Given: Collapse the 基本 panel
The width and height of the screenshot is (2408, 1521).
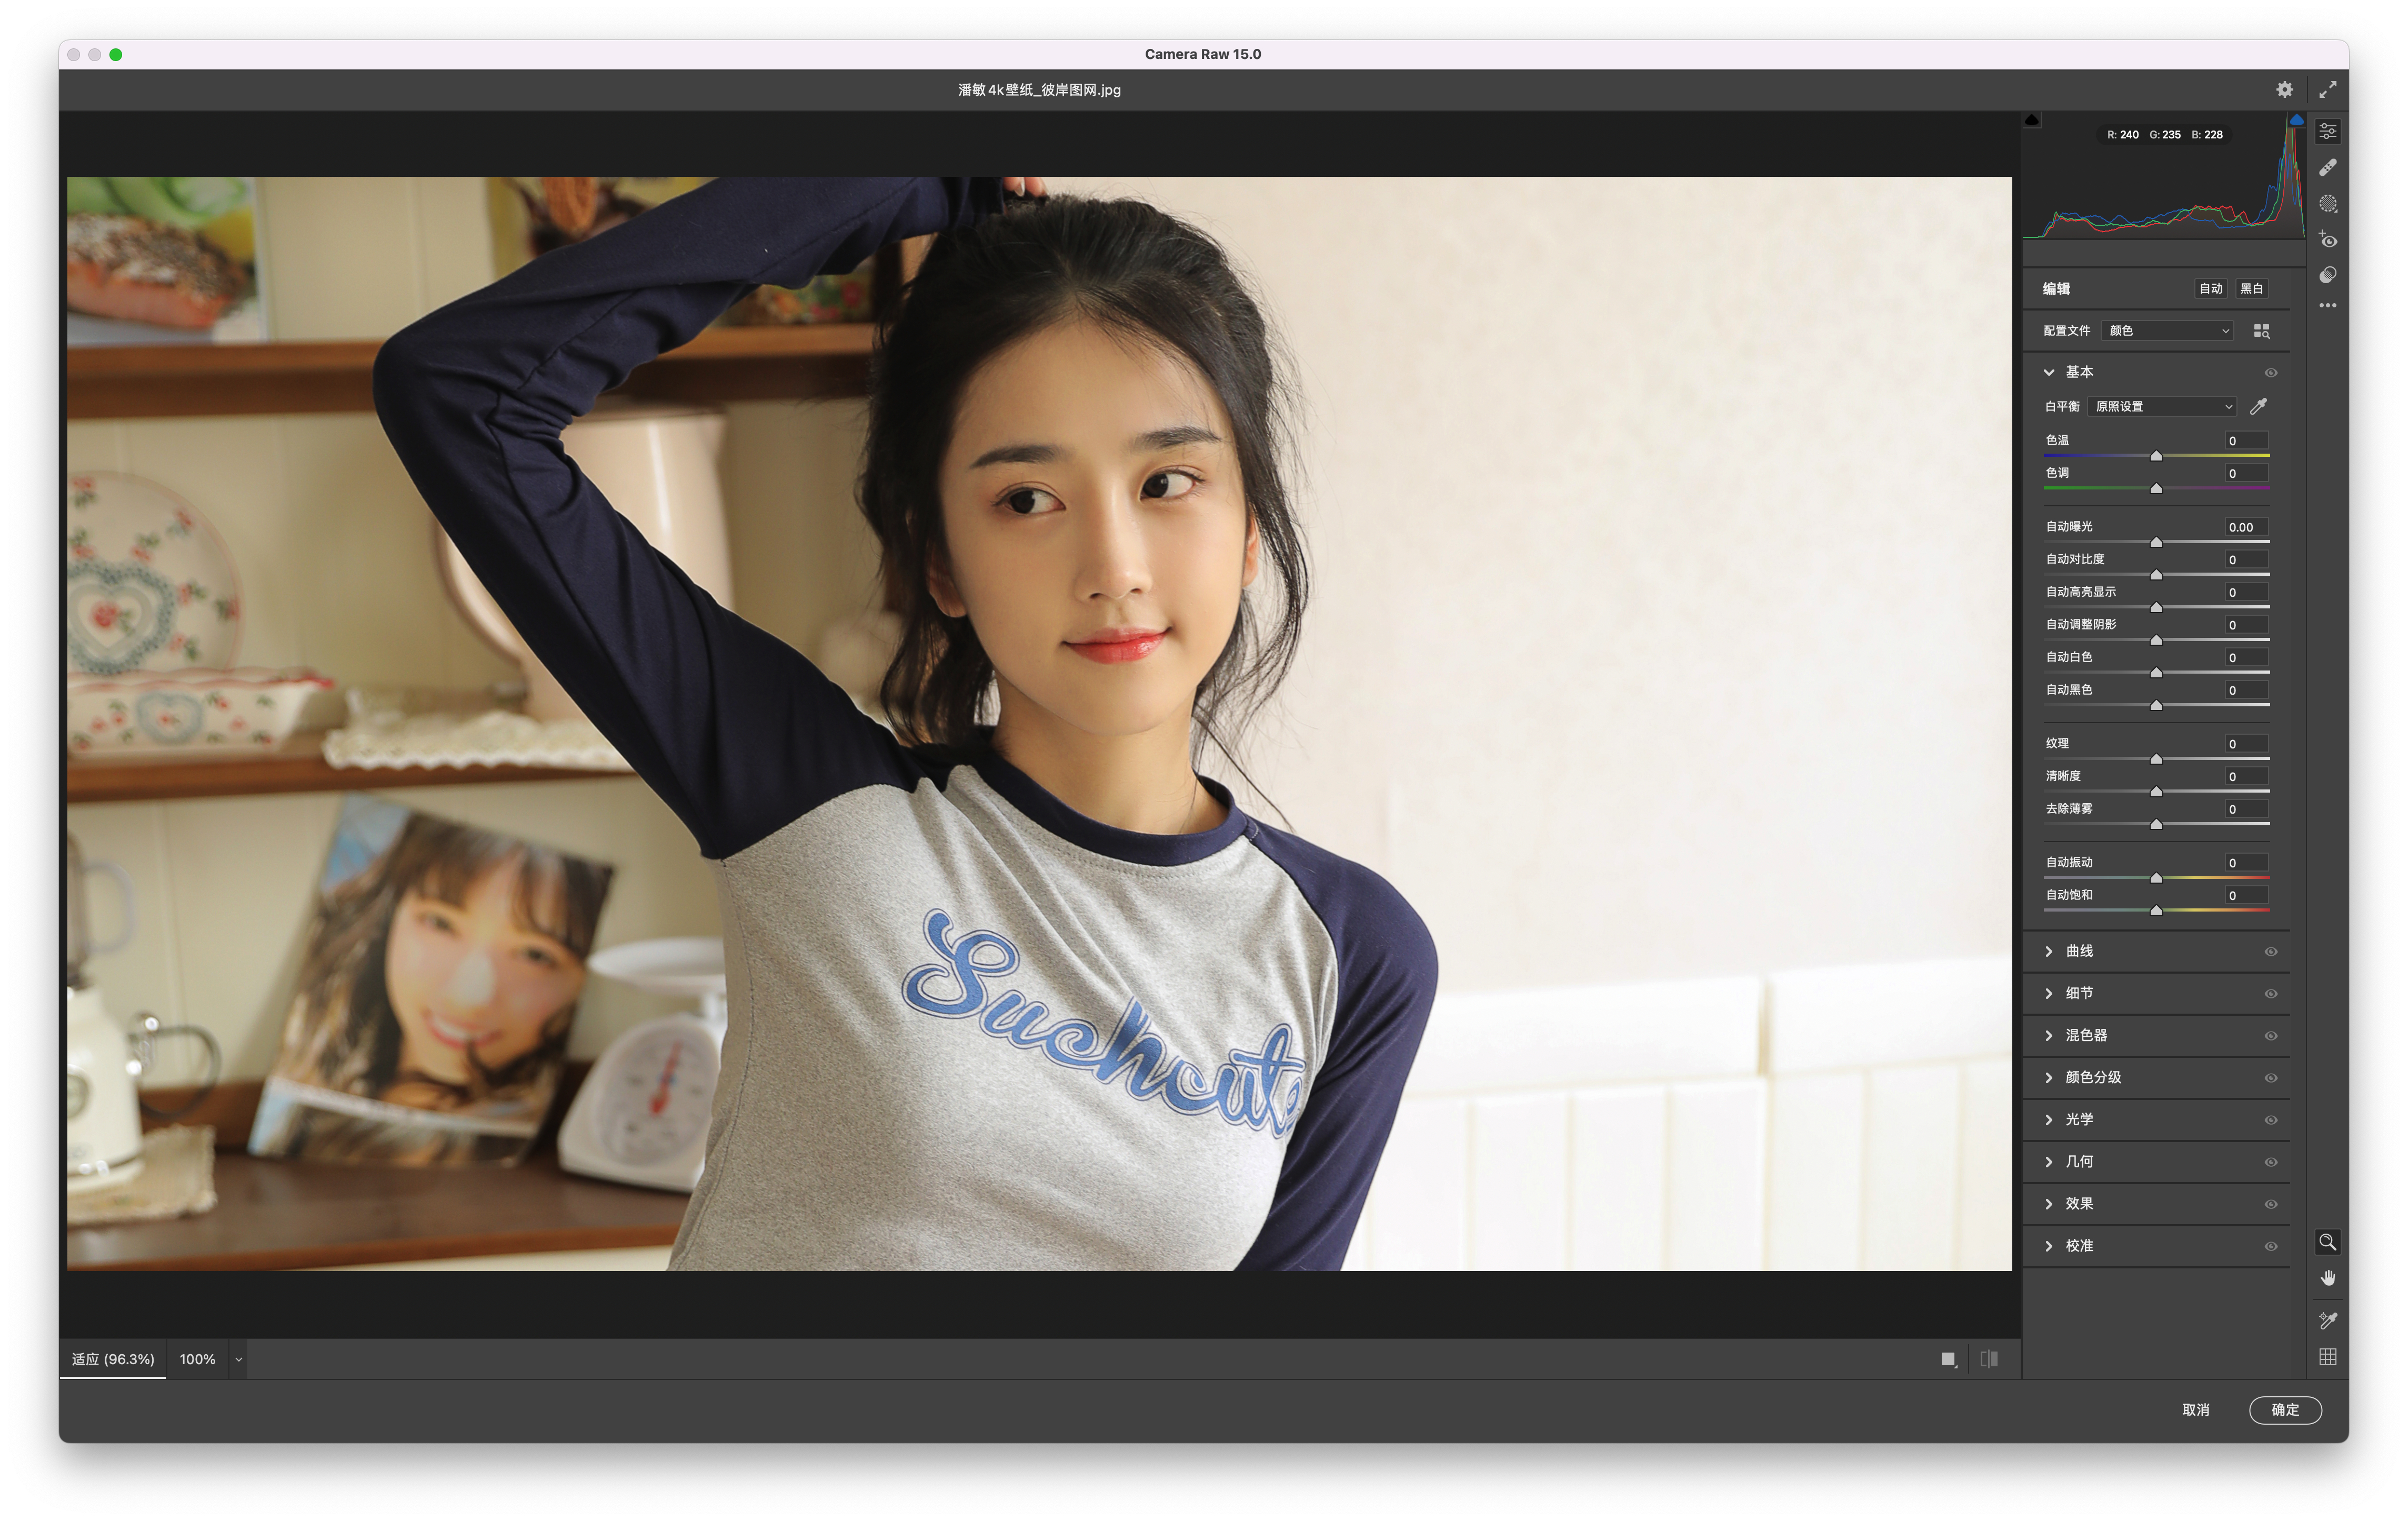Looking at the screenshot, I should pyautogui.click(x=2049, y=372).
